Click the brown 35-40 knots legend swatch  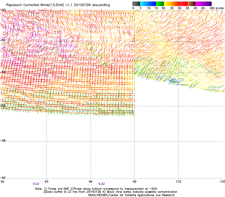[192, 4]
